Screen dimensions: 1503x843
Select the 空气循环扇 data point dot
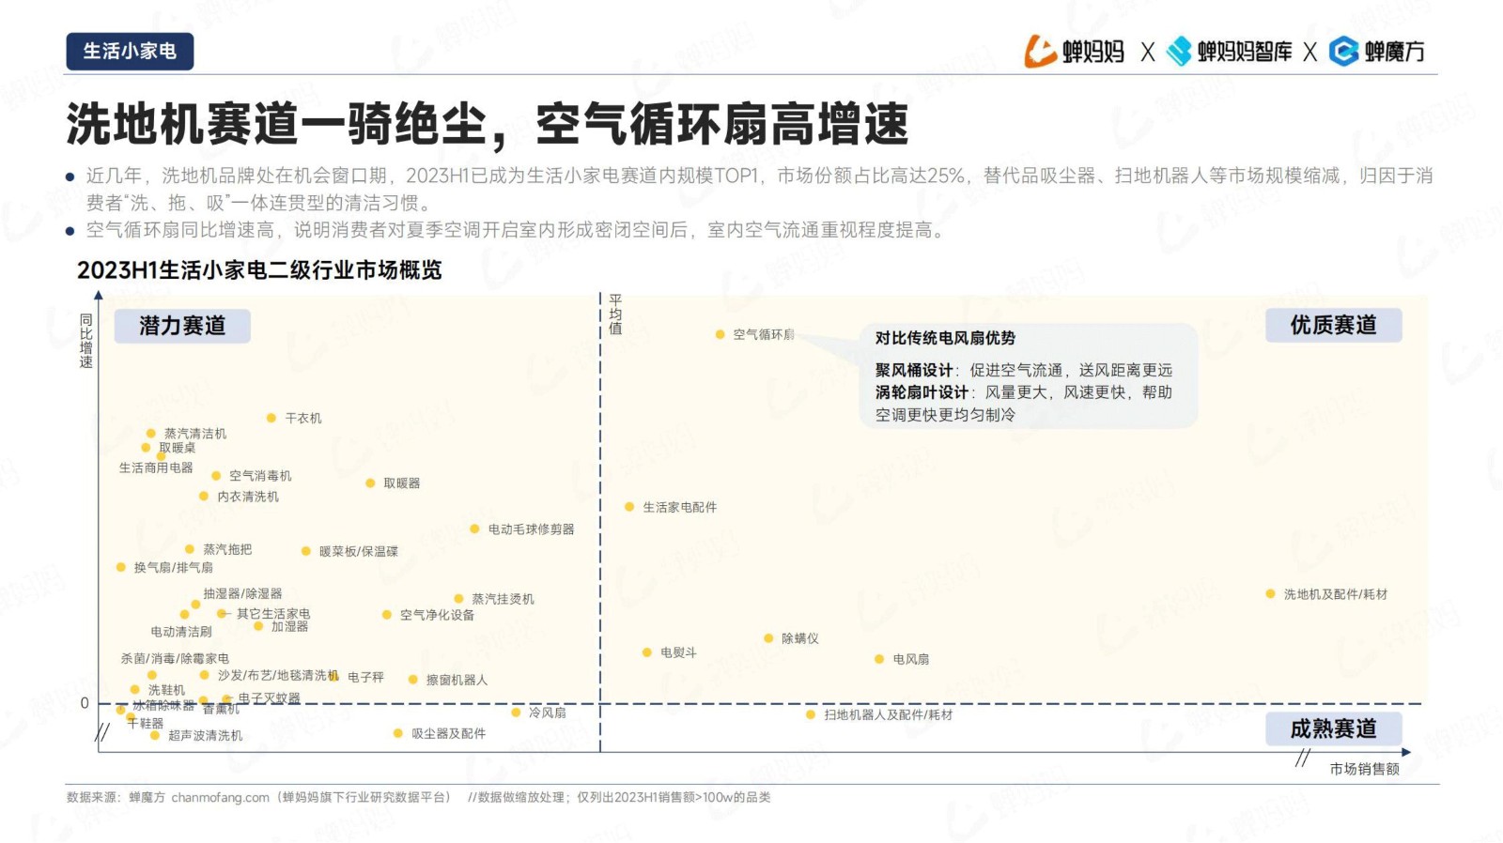pyautogui.click(x=720, y=334)
